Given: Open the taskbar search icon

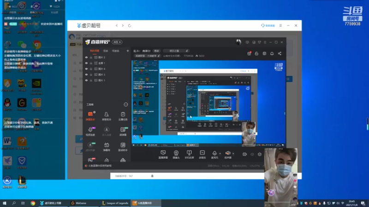Looking at the screenshot, I should 14,203.
